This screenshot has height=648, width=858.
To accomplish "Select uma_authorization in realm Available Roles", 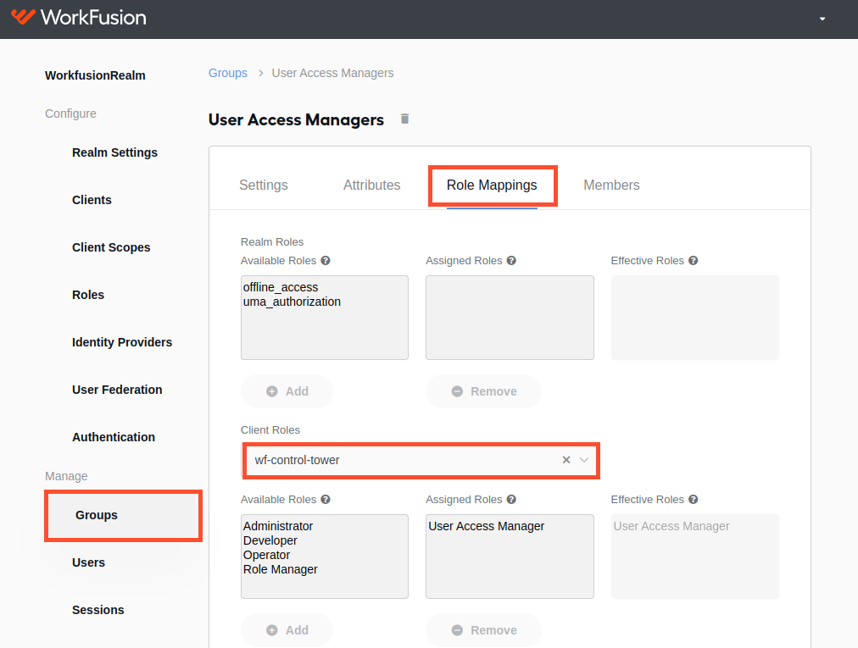I will point(292,302).
